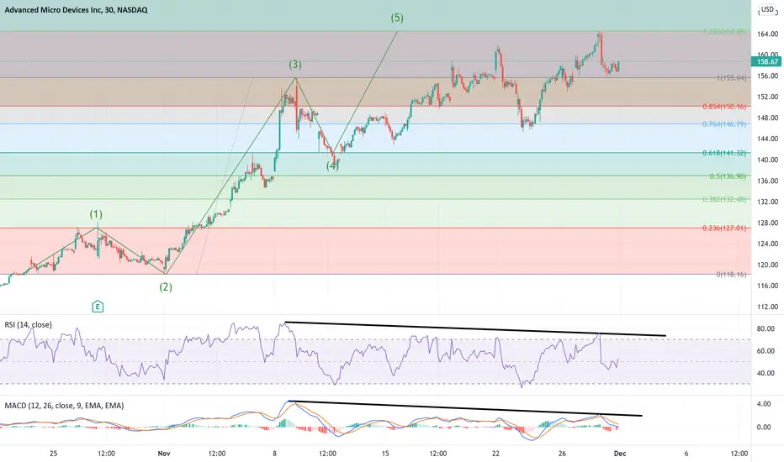
Task: Click Elliott wave label (4)
Action: click(332, 165)
